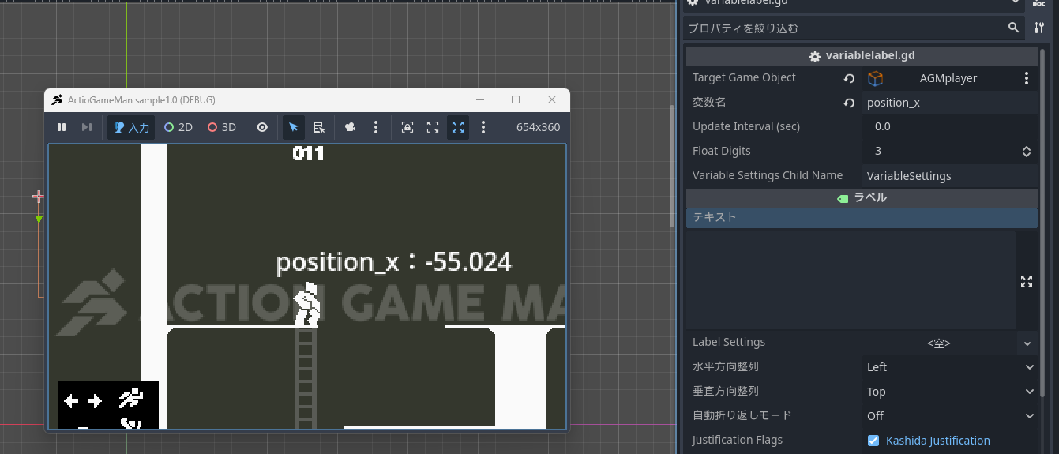Uncheck Kashida Justification checkbox

click(873, 441)
